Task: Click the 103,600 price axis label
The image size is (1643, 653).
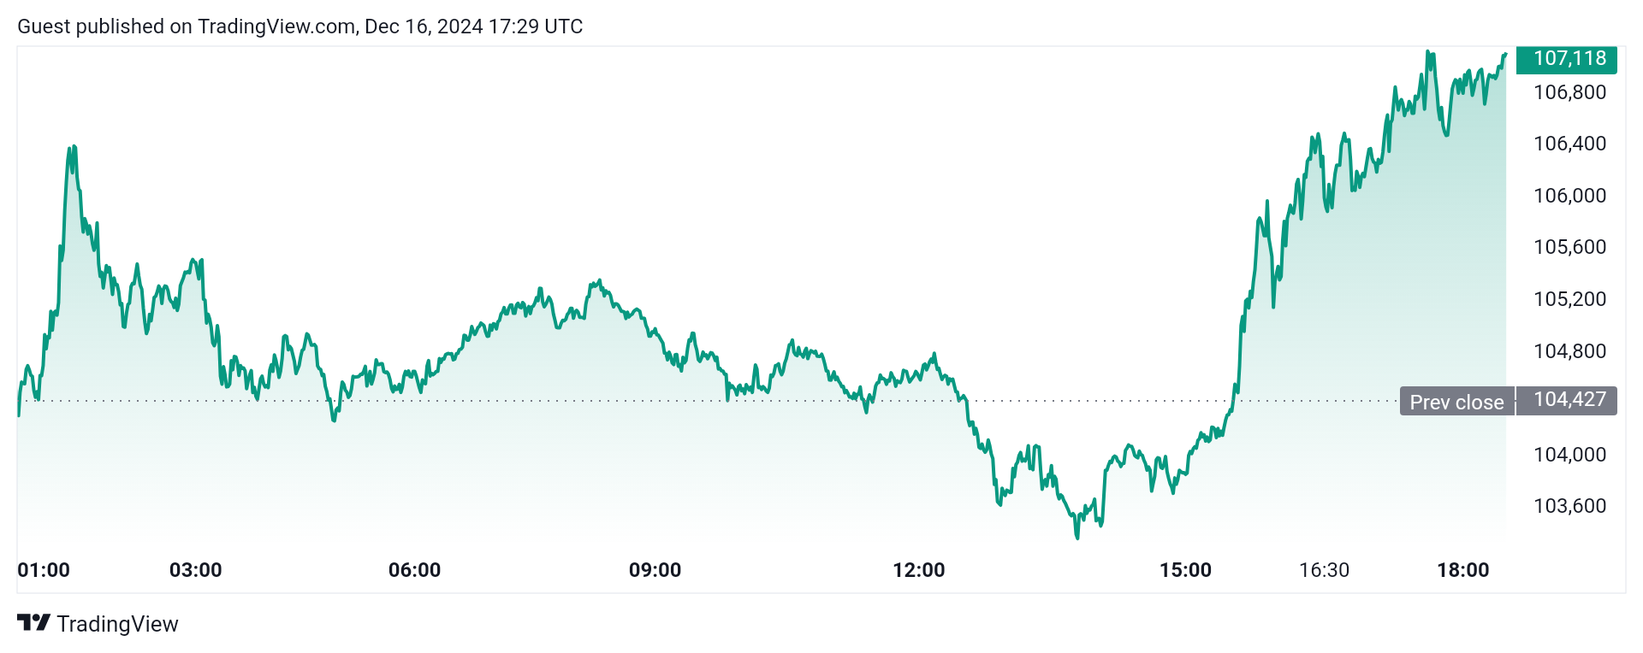Action: (x=1569, y=506)
